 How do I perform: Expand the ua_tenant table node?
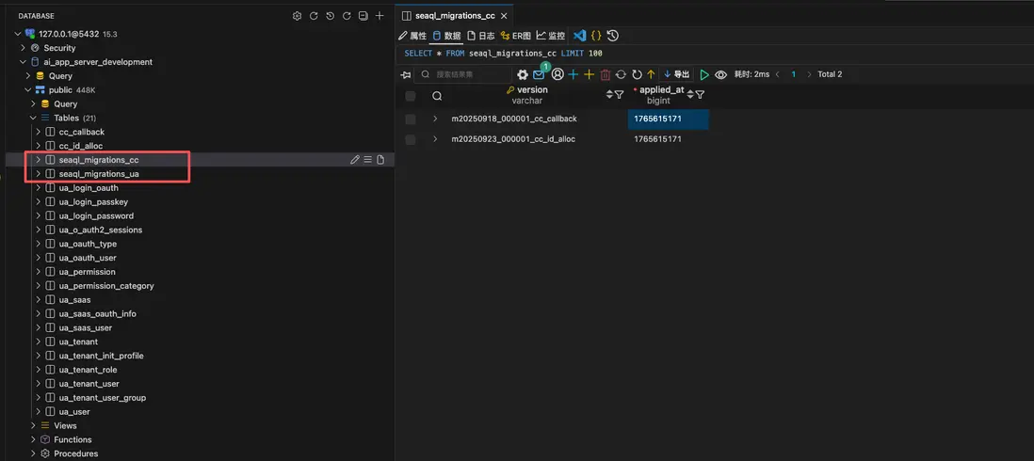pos(39,342)
